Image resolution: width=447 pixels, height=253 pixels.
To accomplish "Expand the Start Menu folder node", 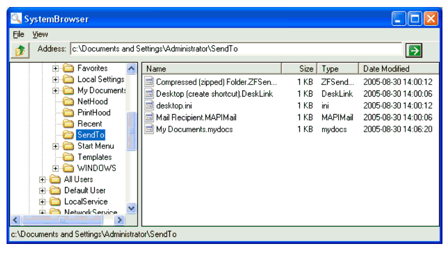I will point(56,146).
